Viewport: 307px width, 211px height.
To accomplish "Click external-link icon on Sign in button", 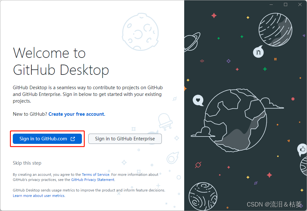I will pyautogui.click(x=73, y=139).
